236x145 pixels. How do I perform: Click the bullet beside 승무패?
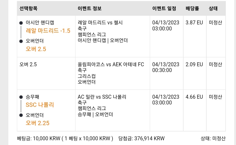21,97
